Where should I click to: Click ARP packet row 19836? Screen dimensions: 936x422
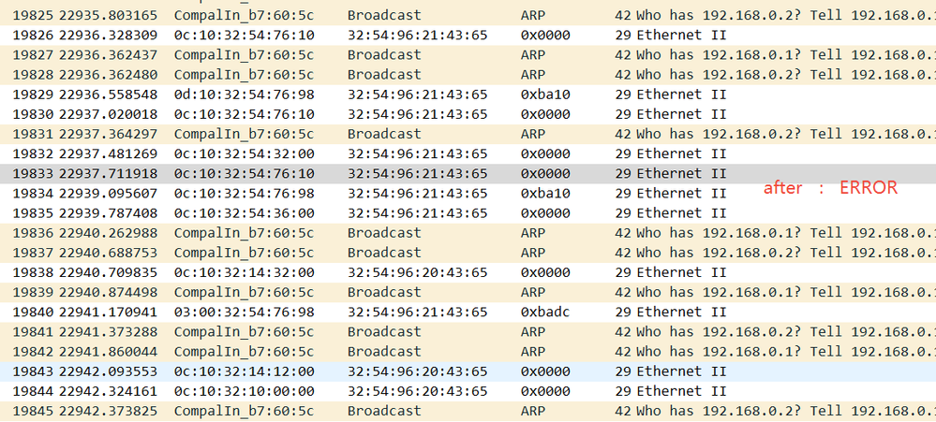point(375,233)
